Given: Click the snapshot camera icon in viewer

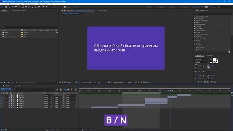Looking at the screenshot, I should coord(90,82).
